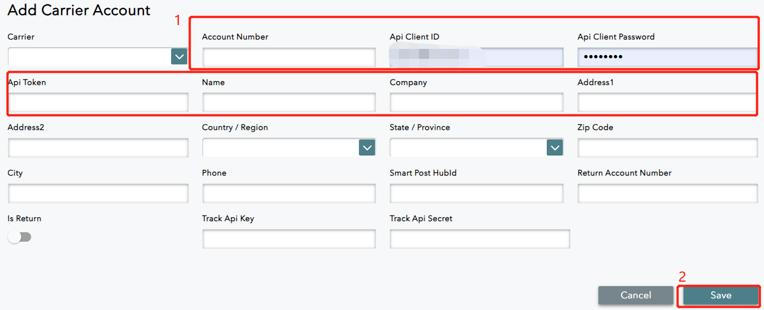Click the Cancel button
The width and height of the screenshot is (764, 310).
pos(636,296)
